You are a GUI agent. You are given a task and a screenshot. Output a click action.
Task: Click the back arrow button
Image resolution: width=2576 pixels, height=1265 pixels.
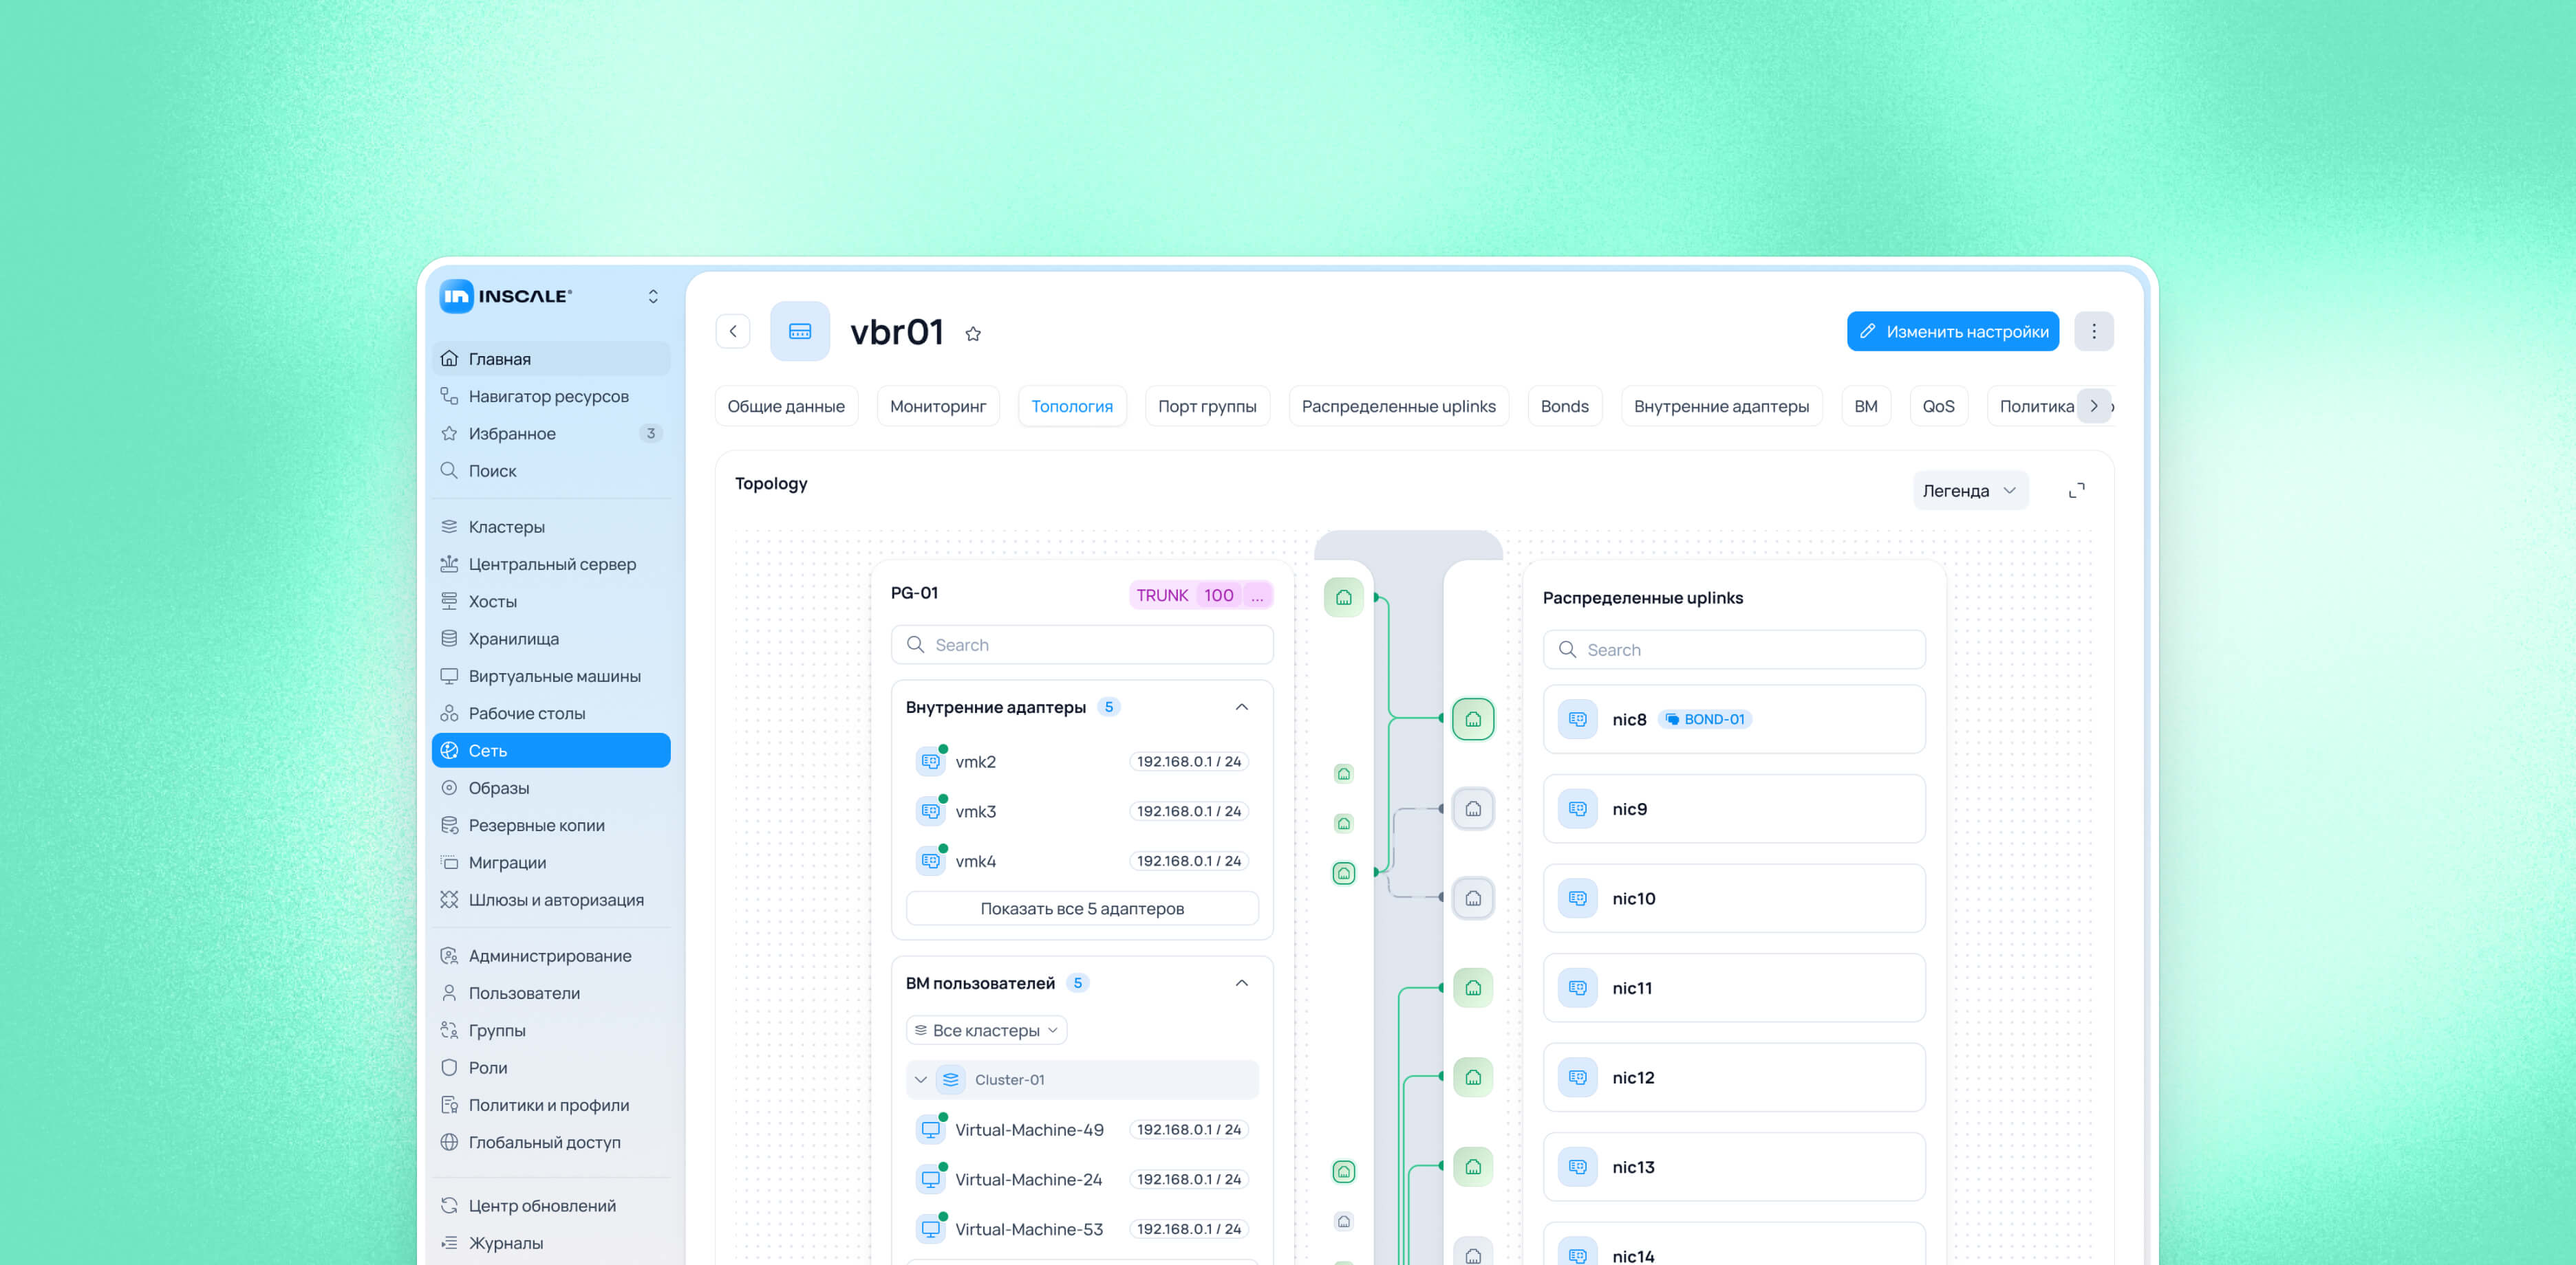[x=733, y=332]
